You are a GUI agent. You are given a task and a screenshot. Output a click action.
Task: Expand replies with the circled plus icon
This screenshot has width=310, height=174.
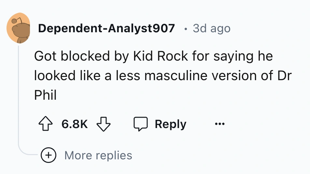(x=48, y=155)
